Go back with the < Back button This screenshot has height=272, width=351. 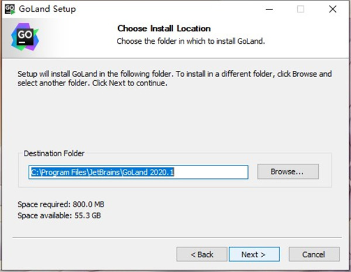coord(202,254)
